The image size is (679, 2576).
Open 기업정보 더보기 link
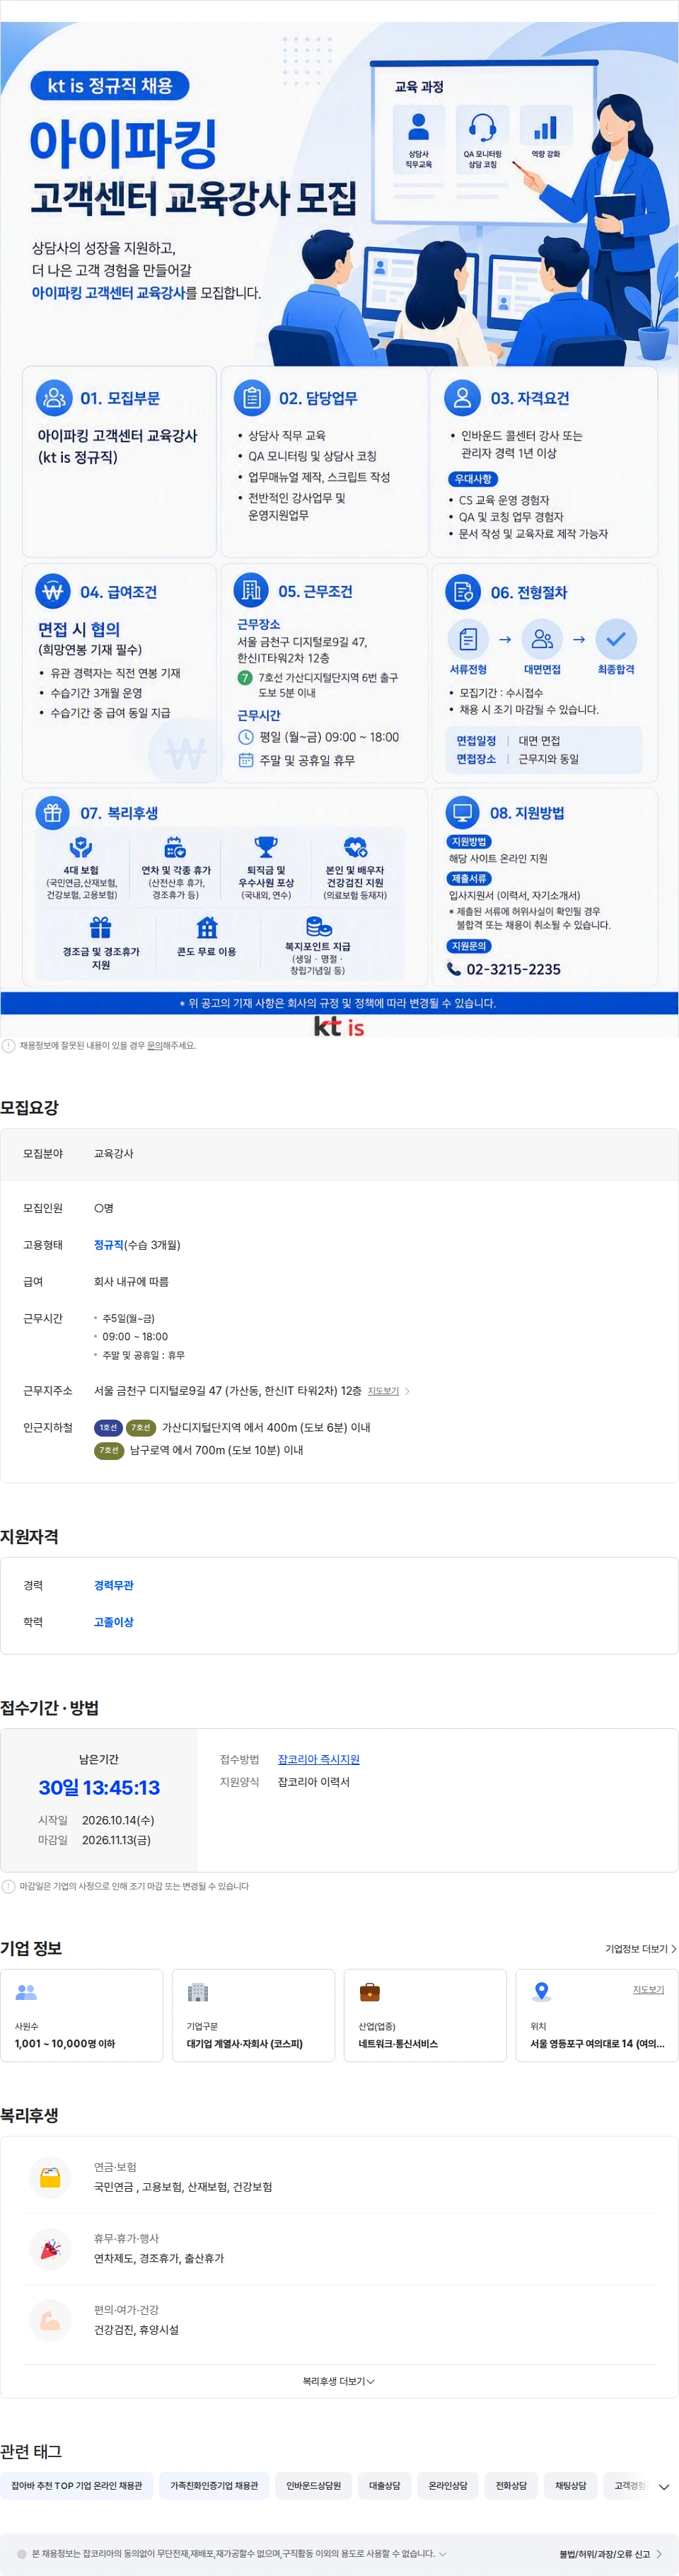[x=640, y=1949]
